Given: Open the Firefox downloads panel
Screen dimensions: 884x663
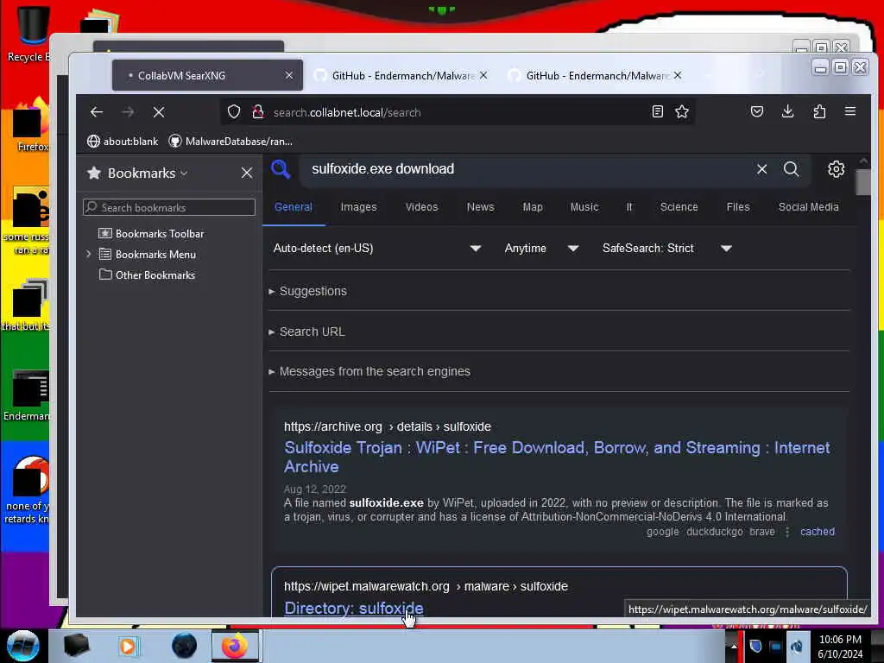Looking at the screenshot, I should click(x=787, y=111).
